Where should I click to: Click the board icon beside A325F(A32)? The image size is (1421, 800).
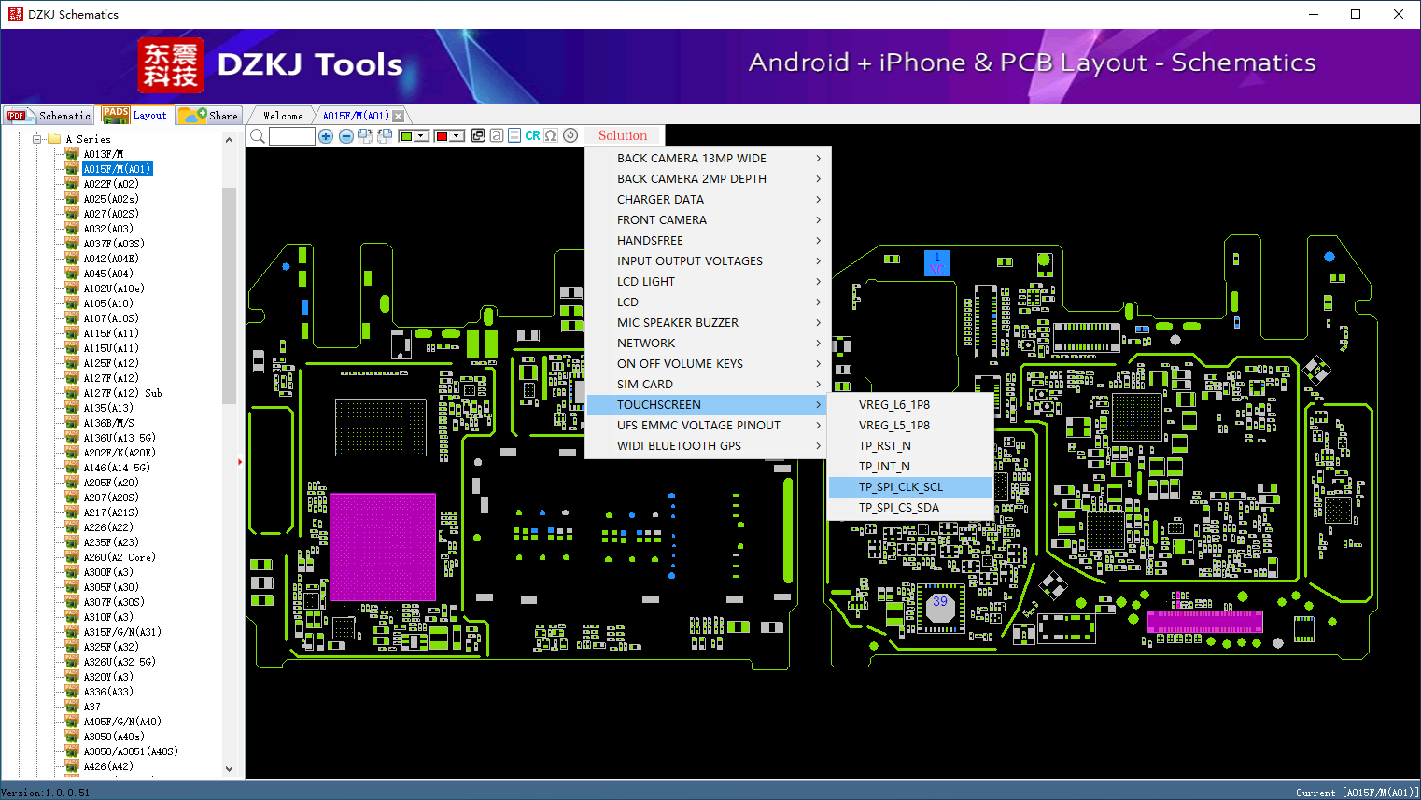point(72,647)
